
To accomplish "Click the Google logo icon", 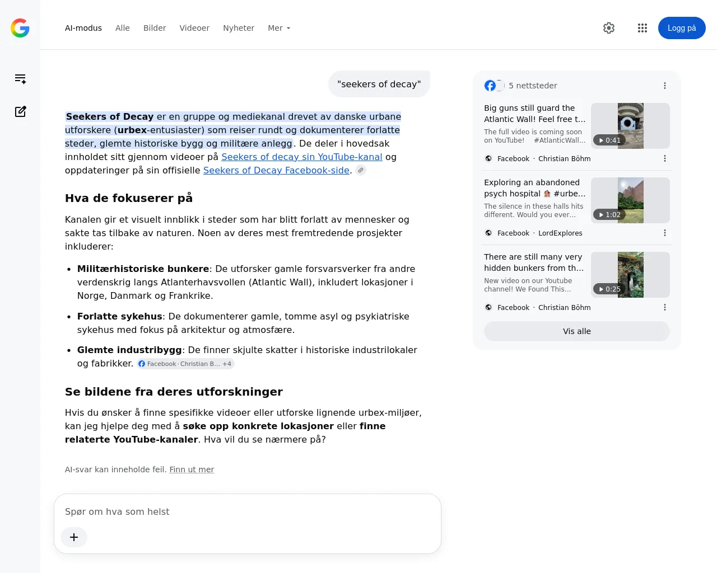I will (x=20, y=28).
